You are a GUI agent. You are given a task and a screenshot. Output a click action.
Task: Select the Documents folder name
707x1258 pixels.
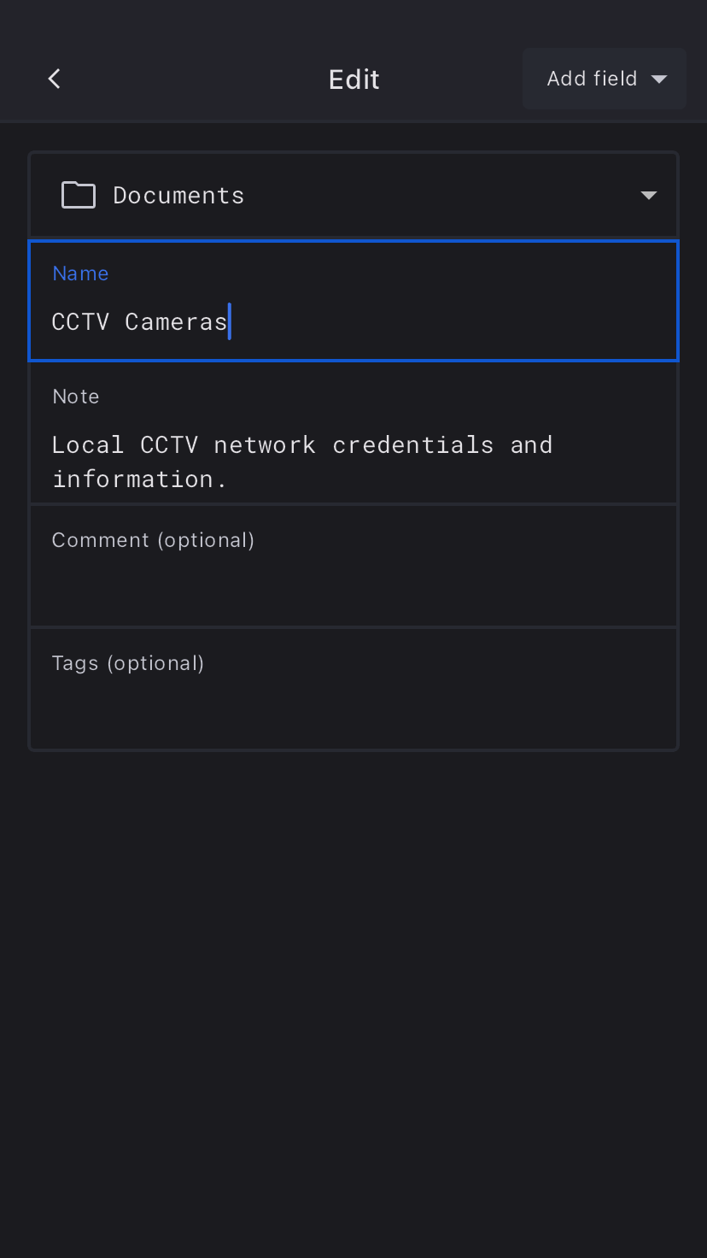(178, 195)
